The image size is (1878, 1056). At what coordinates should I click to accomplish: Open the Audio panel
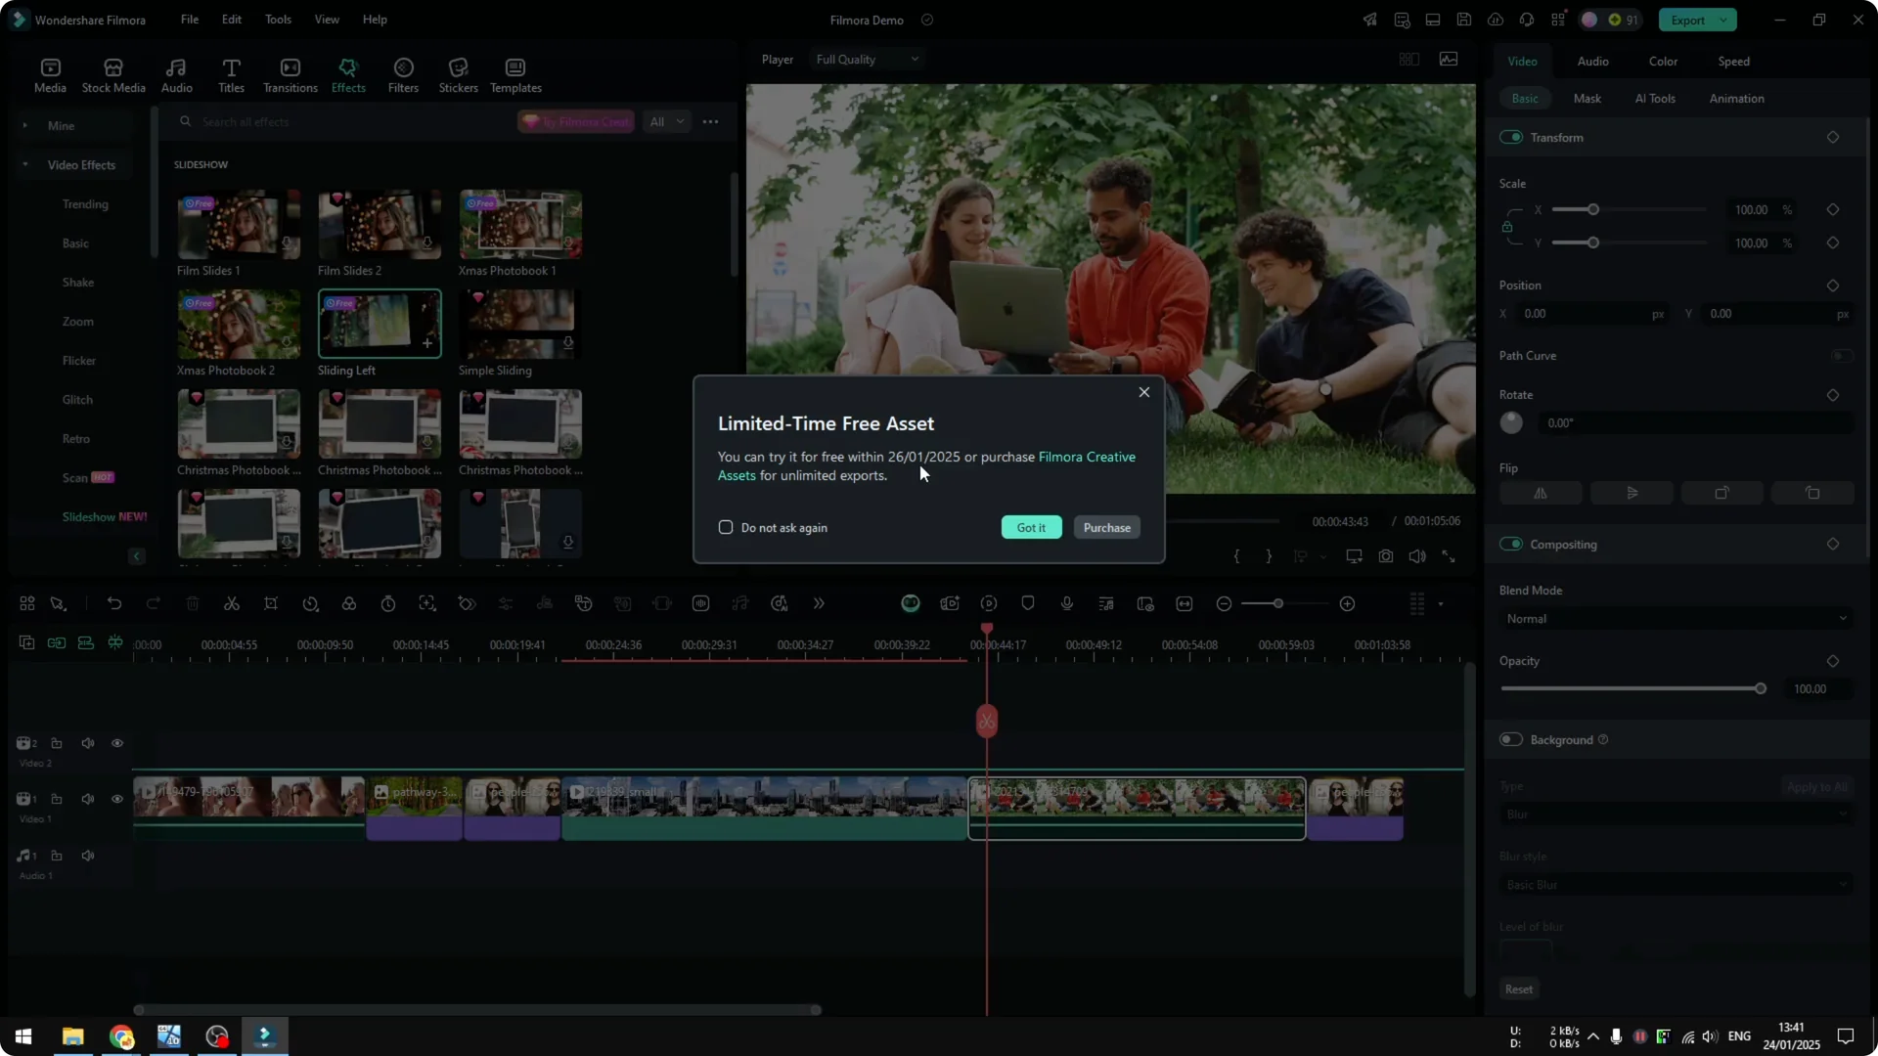point(176,75)
